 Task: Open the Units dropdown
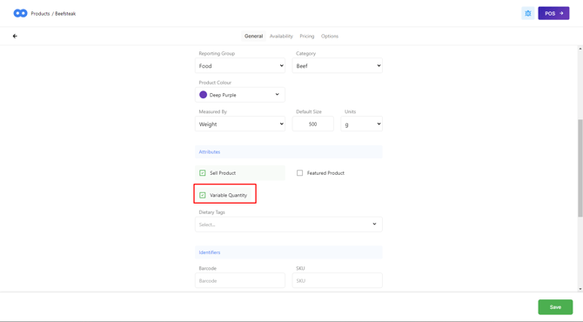[361, 124]
